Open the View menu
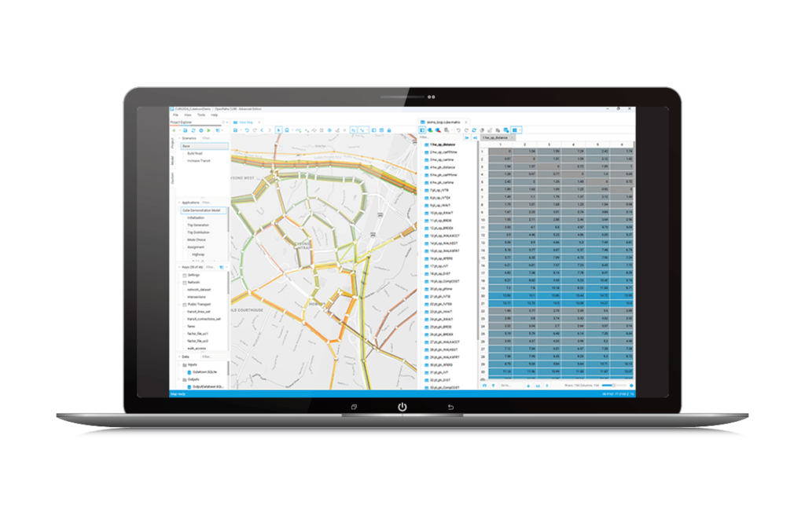The height and width of the screenshot is (523, 805). (186, 115)
